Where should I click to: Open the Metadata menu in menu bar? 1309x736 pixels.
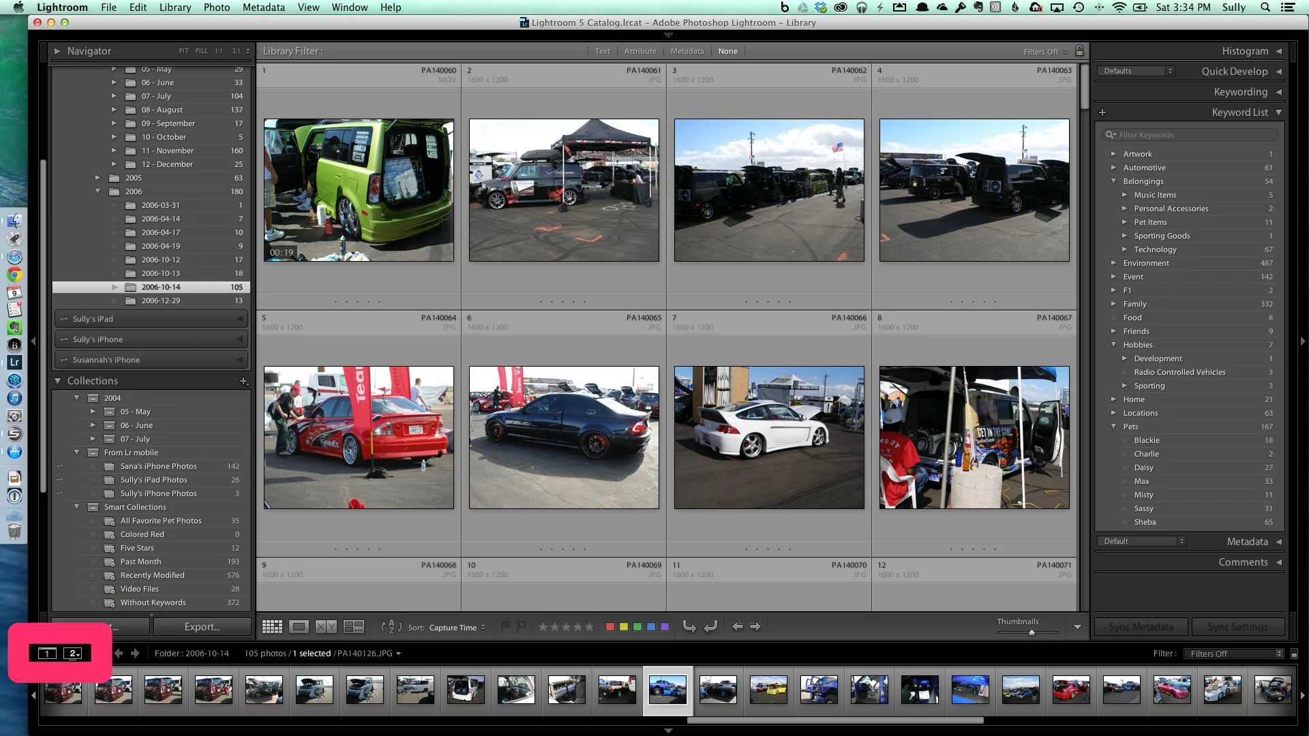click(264, 7)
